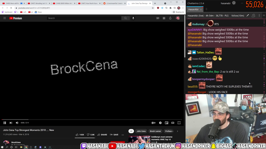Viewport: 266px width, 149px height.
Task: Open Chatterino viewer list icon
Action: tap(253, 16)
